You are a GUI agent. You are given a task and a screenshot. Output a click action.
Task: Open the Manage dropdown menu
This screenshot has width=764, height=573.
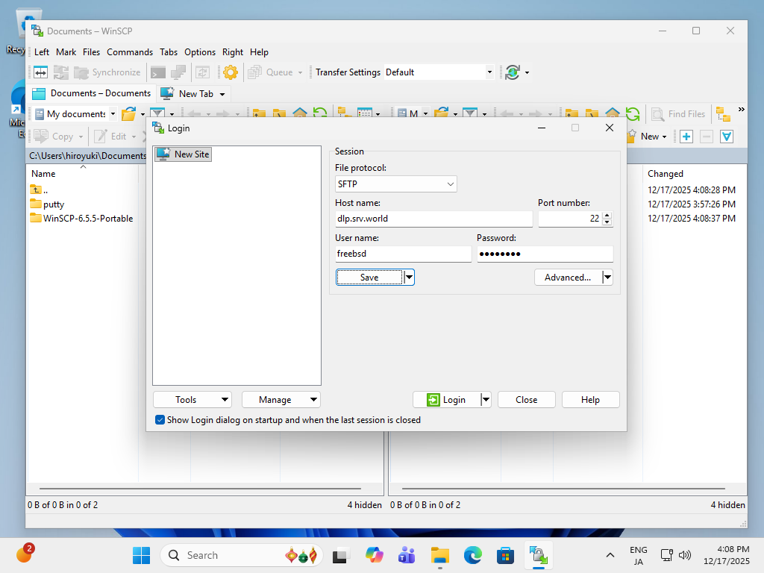(x=281, y=400)
